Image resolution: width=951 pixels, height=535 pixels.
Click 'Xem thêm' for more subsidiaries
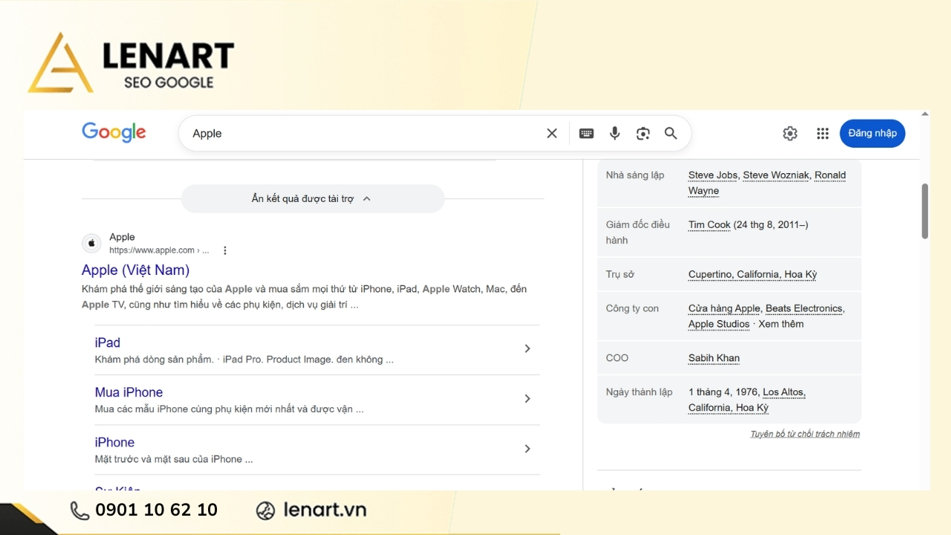pyautogui.click(x=781, y=324)
